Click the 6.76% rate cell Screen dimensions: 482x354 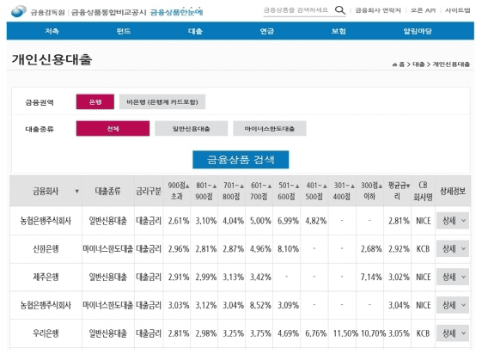tap(315, 333)
